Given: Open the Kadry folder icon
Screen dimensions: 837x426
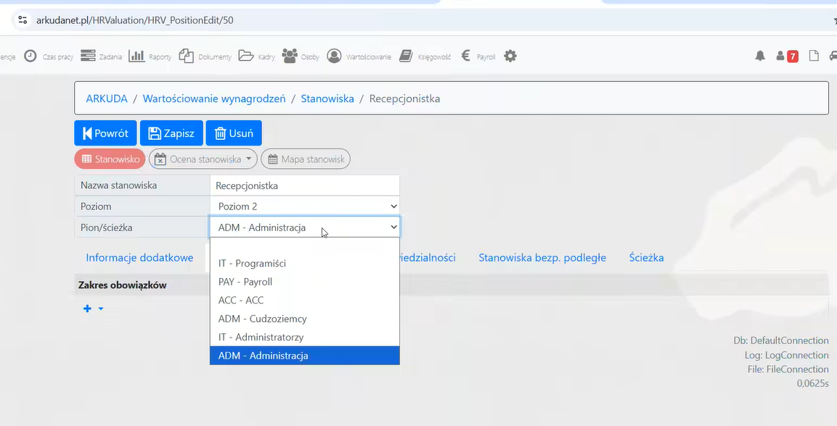Looking at the screenshot, I should click(x=246, y=56).
